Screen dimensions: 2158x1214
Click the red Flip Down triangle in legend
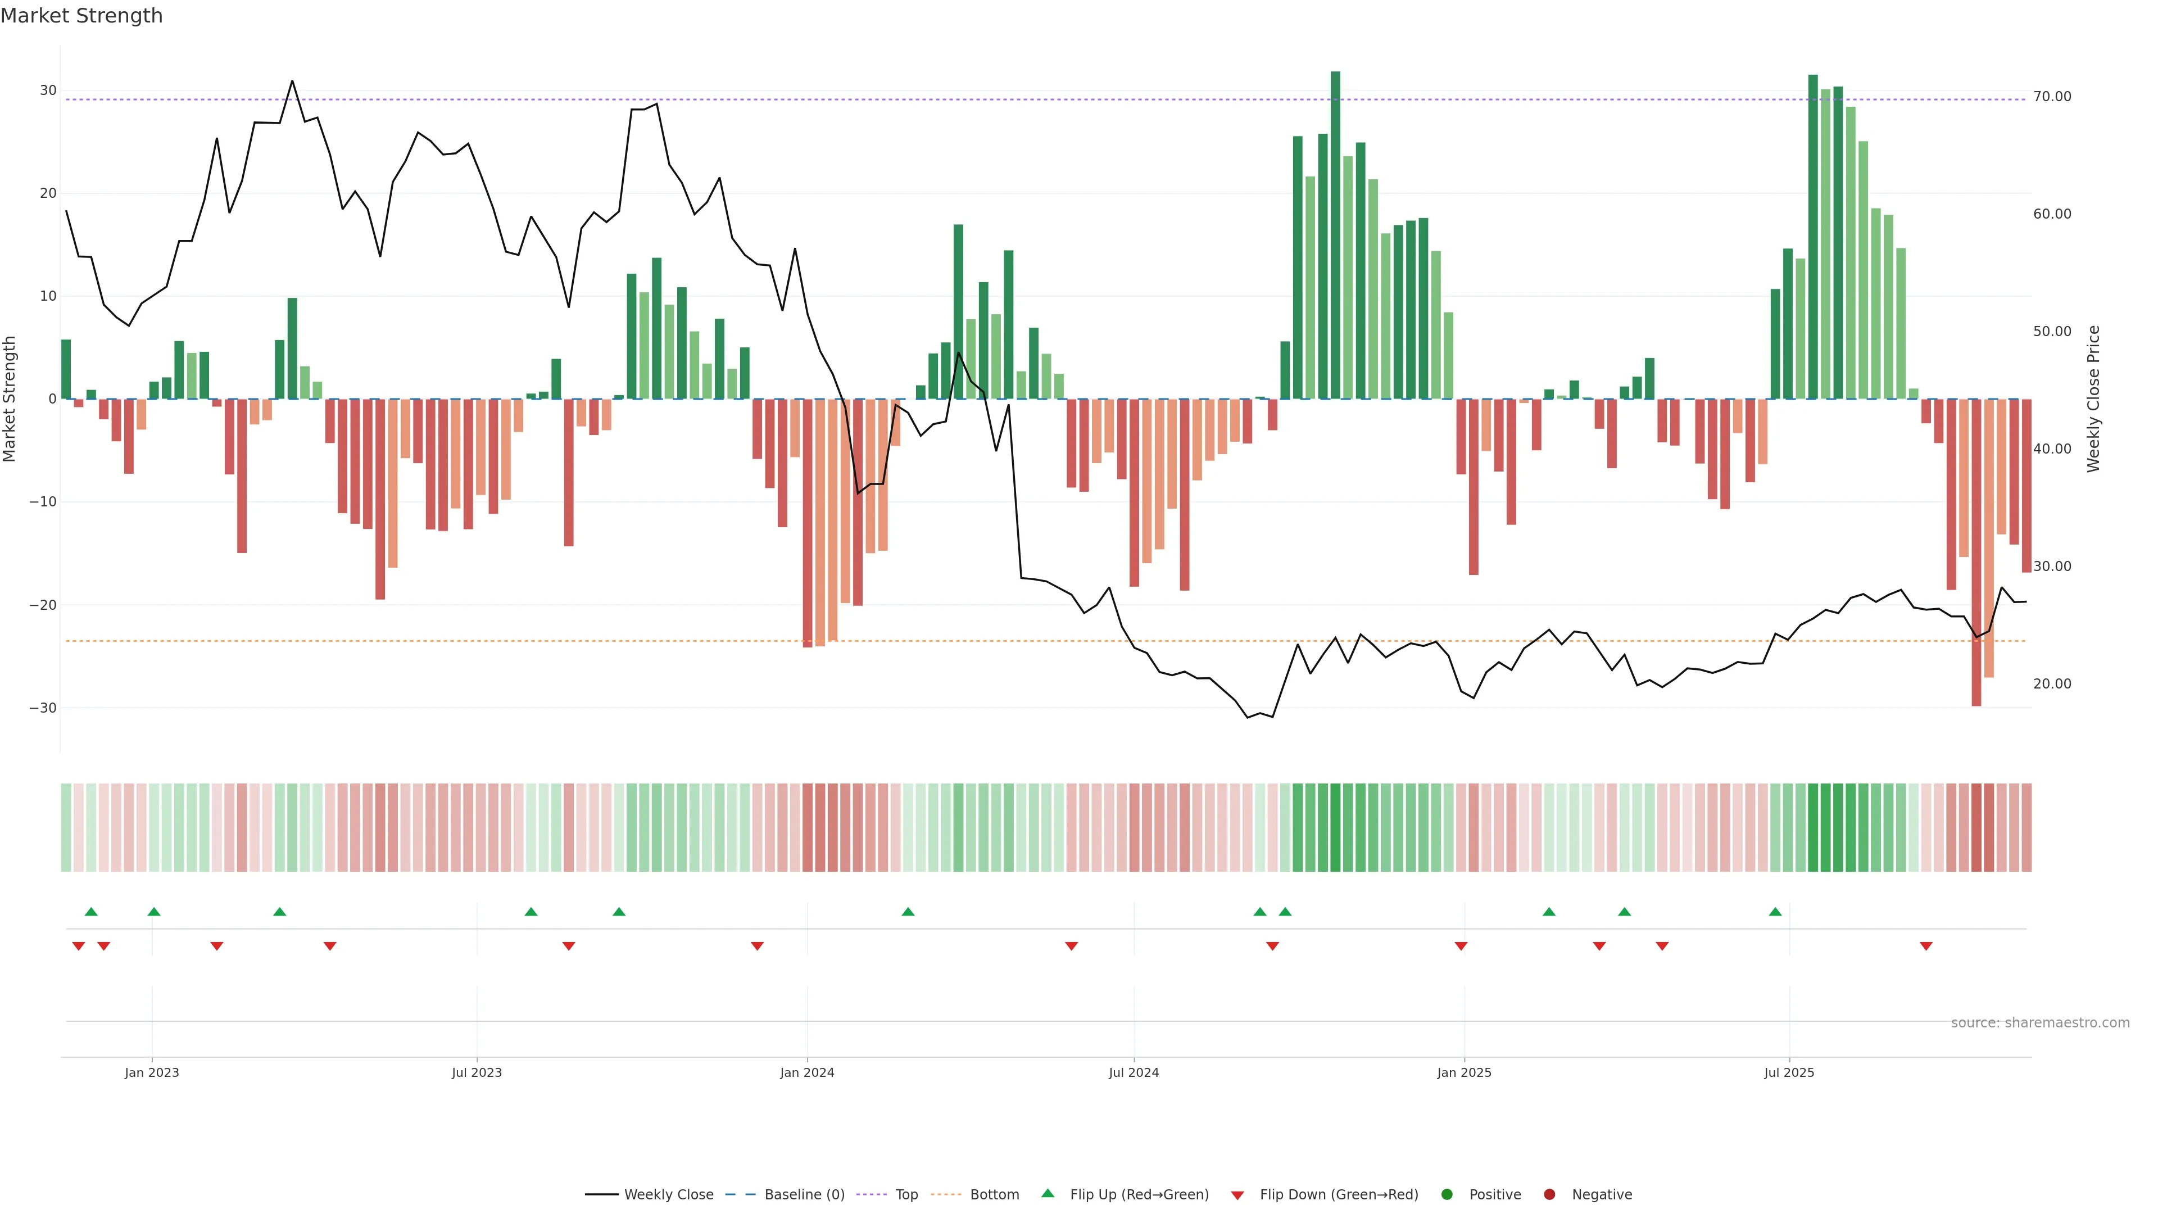coord(1237,1195)
